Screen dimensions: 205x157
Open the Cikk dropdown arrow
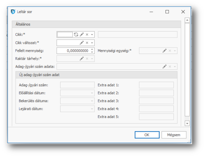tap(92, 35)
